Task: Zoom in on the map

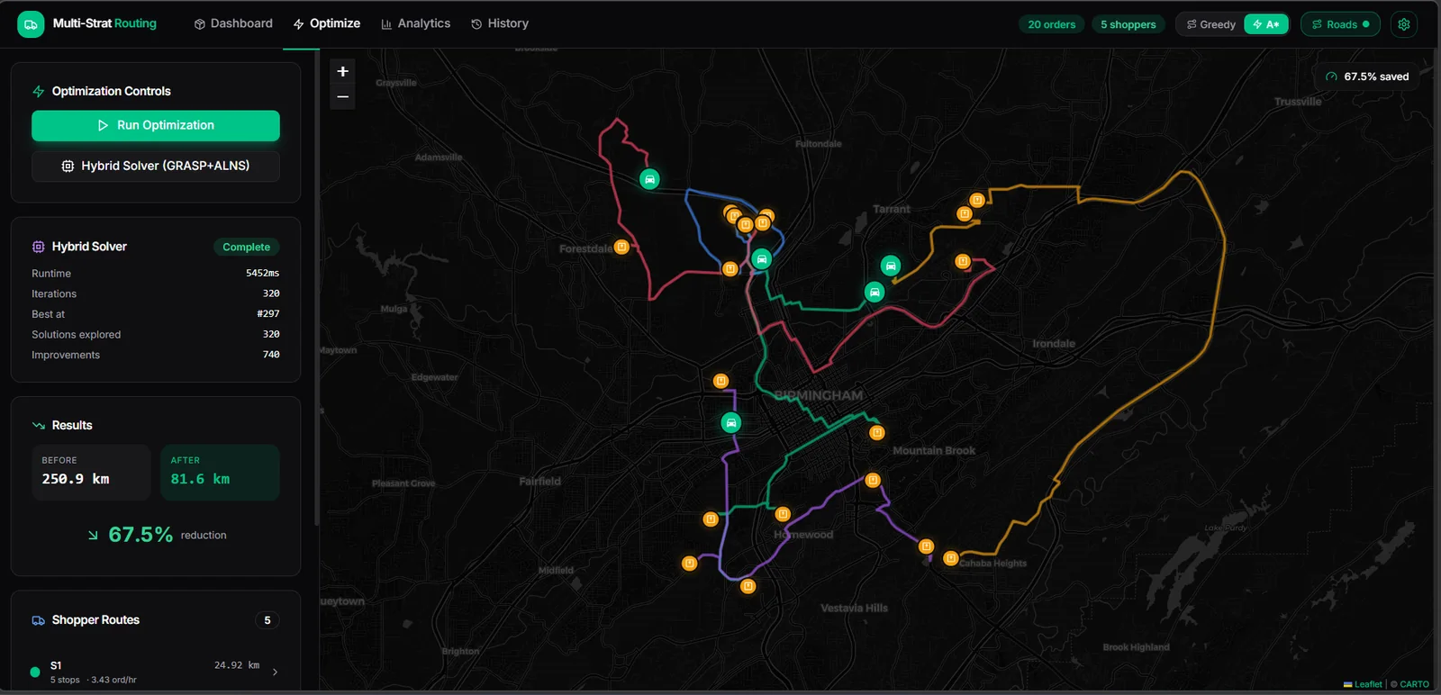Action: pos(342,71)
